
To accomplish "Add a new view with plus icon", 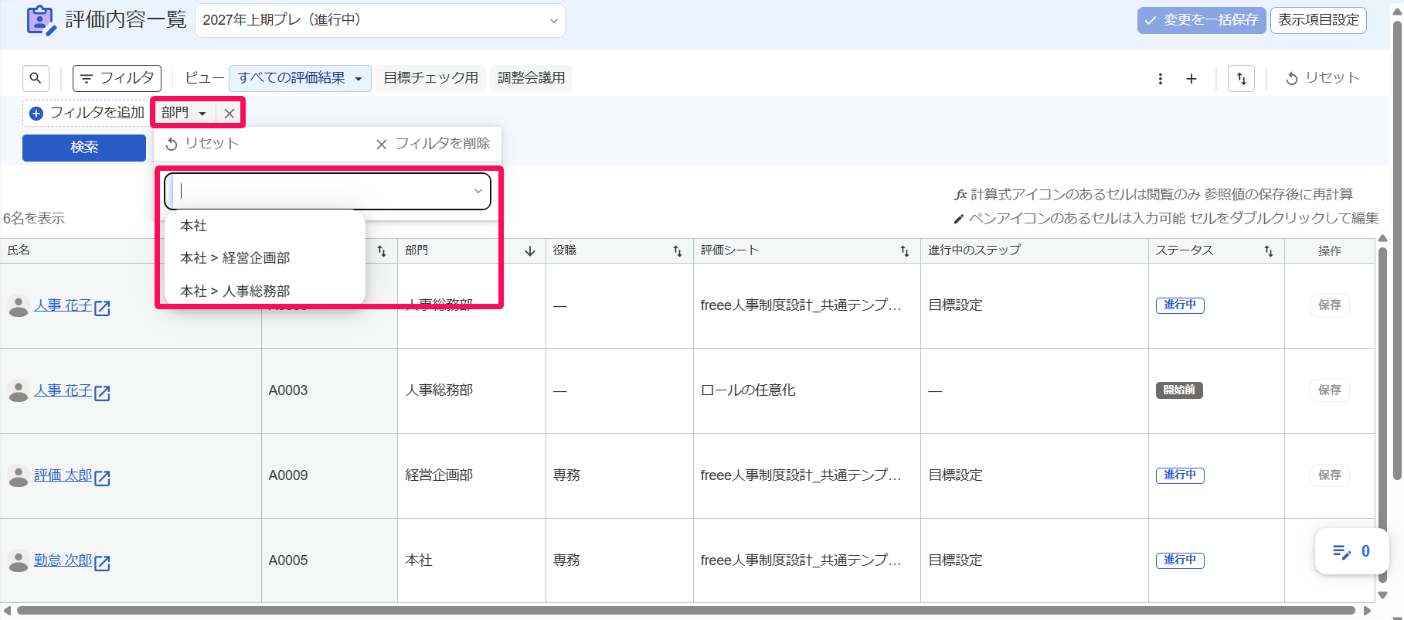I will (x=1192, y=79).
